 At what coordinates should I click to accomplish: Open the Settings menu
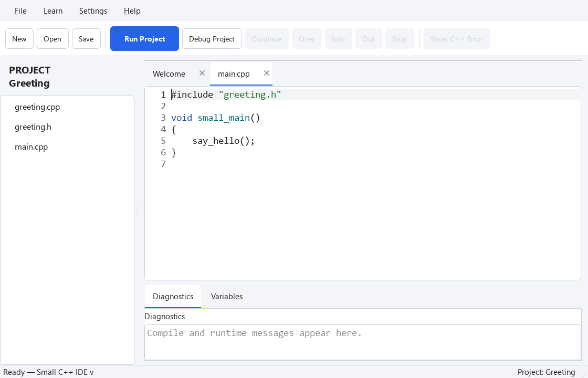(93, 11)
